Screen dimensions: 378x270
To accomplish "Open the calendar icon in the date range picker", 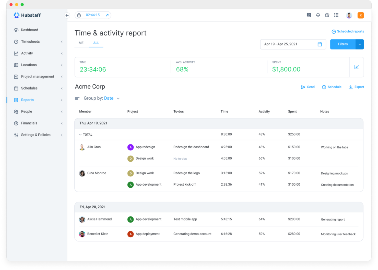I will [x=320, y=44].
